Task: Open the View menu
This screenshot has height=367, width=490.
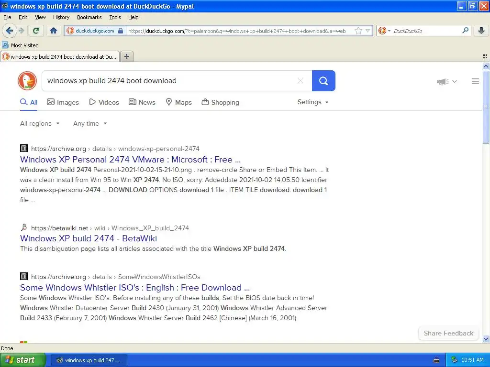Action: 40,17
